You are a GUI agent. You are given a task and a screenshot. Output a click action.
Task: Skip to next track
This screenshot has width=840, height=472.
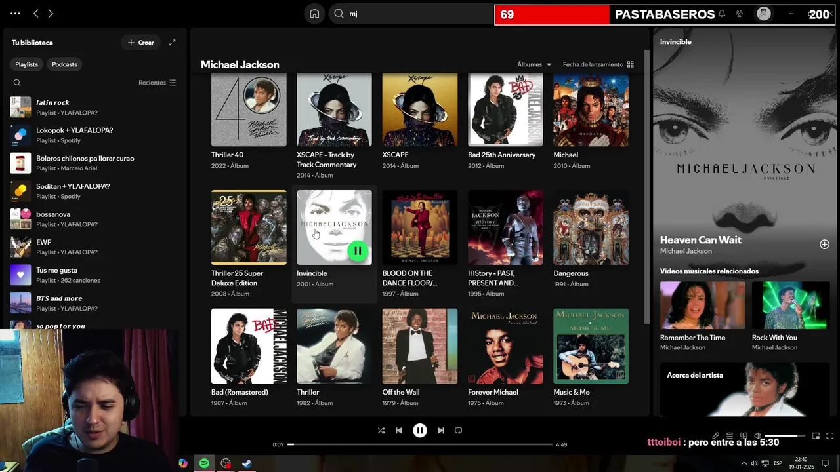tap(441, 431)
